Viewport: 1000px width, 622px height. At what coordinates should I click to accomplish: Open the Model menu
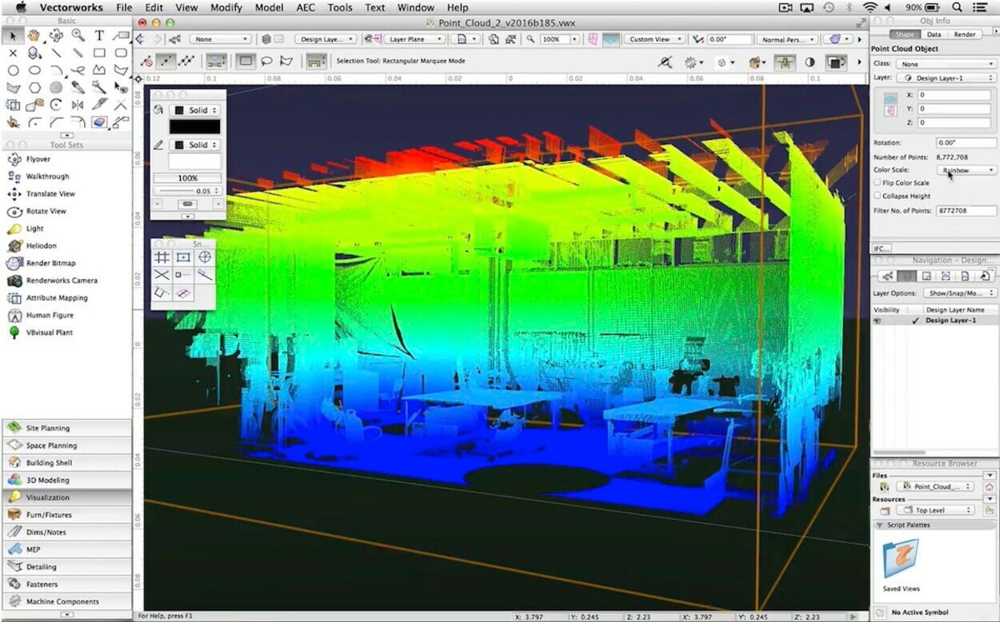[x=269, y=7]
